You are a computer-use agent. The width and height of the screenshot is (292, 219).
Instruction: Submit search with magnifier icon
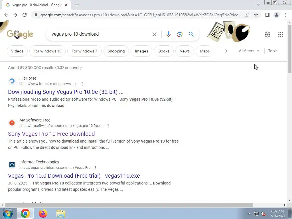click(x=191, y=34)
